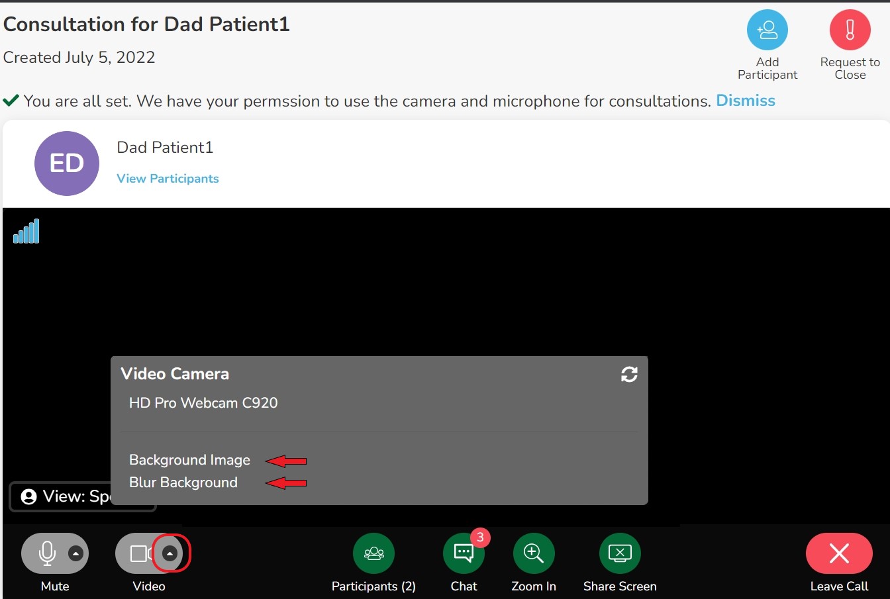Open the Participants (2) panel
This screenshot has height=599, width=890.
pos(373,553)
